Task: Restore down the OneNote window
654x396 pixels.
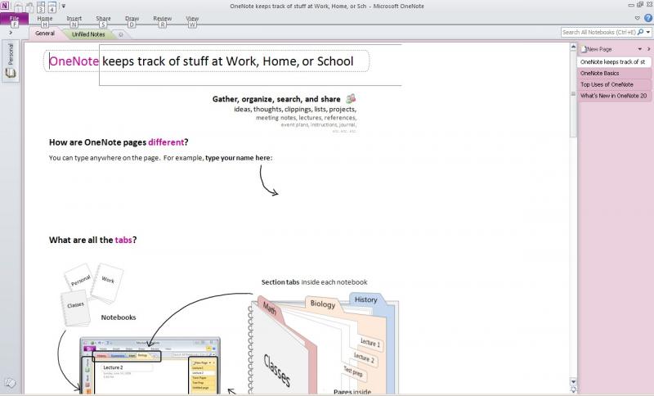Action: click(x=640, y=5)
